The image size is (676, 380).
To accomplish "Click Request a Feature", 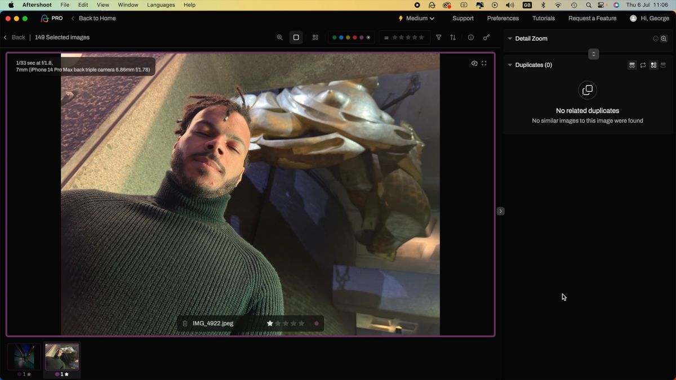I will coord(592,18).
